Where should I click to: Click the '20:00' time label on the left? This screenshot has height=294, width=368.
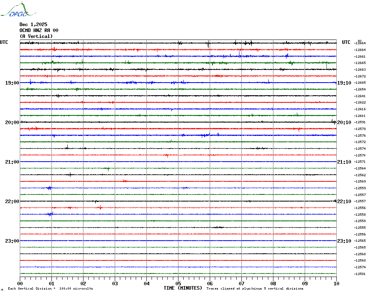pos(12,122)
